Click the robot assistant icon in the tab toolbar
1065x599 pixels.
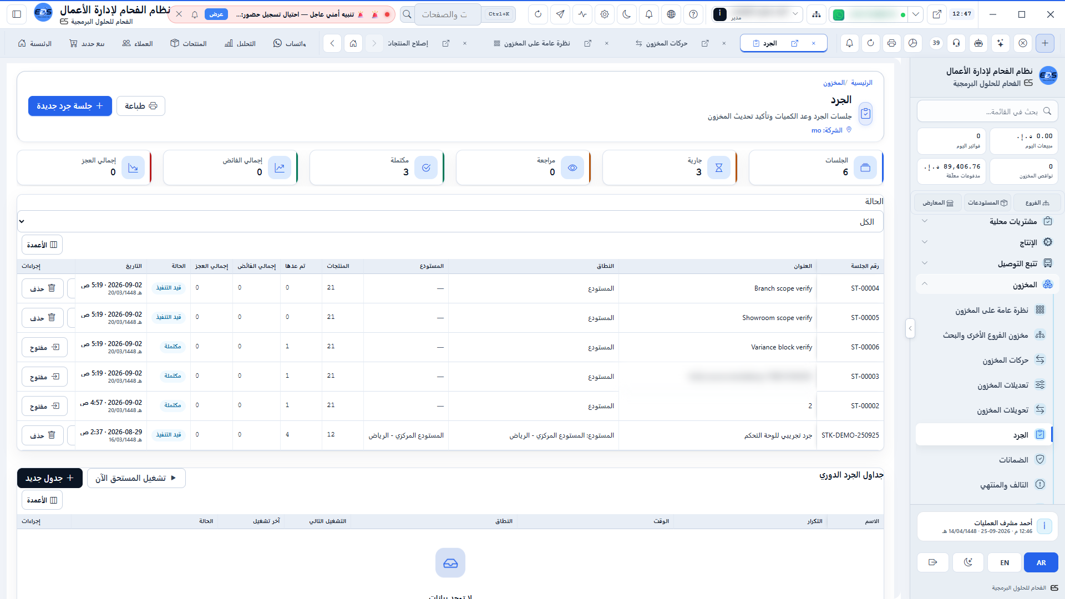click(978, 43)
